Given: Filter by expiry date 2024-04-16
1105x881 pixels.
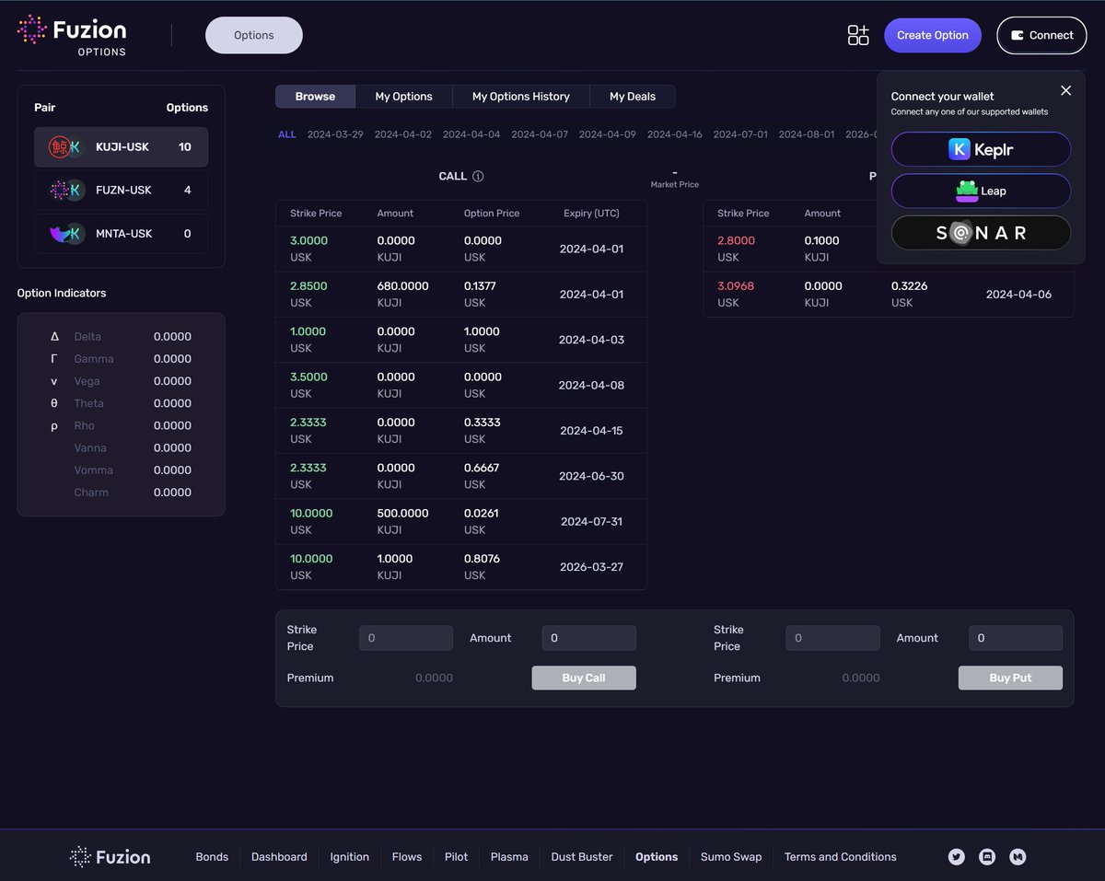Looking at the screenshot, I should (x=675, y=134).
